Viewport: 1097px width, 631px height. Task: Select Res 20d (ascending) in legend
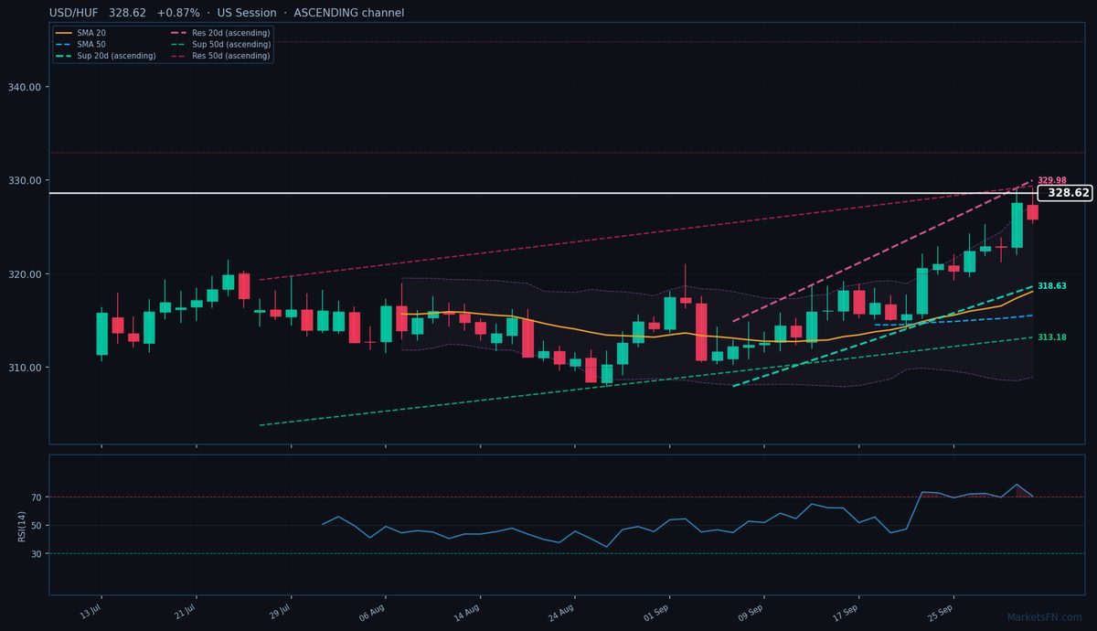coord(219,33)
